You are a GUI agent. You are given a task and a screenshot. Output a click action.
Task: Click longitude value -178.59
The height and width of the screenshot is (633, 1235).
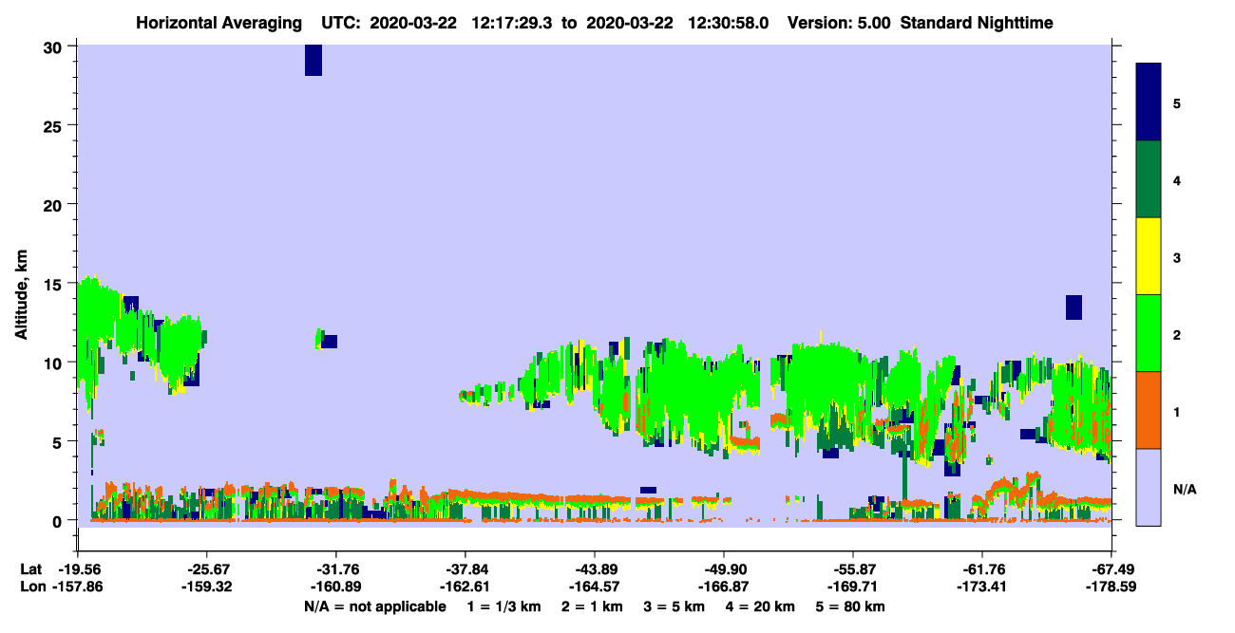coord(1111,587)
